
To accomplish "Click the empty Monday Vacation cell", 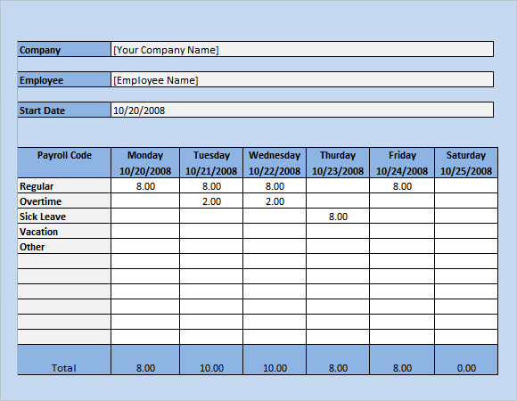I will coord(145,232).
